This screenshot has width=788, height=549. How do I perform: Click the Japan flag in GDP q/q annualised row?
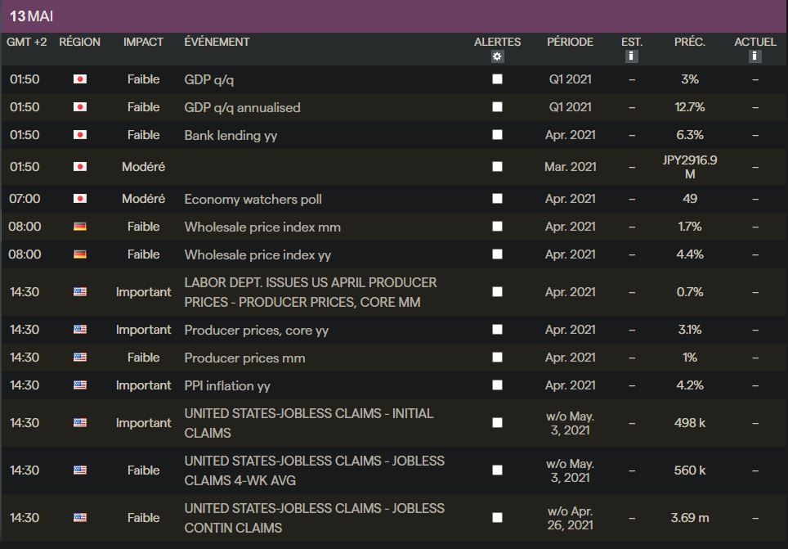tap(80, 106)
